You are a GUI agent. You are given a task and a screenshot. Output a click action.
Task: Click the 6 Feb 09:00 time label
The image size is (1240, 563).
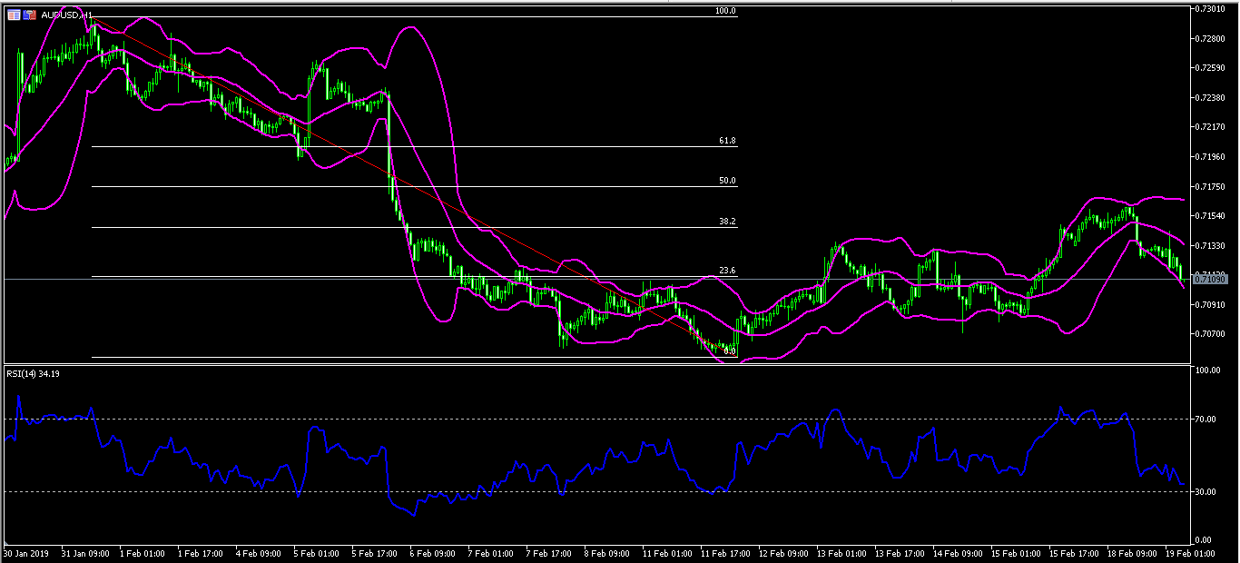(433, 553)
